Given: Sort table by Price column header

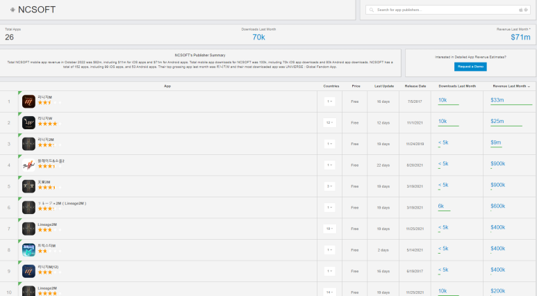Looking at the screenshot, I should point(356,86).
